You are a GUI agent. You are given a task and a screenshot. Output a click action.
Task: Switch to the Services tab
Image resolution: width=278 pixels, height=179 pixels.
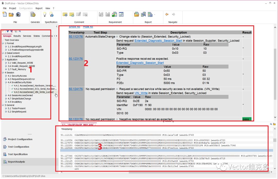[27, 36]
